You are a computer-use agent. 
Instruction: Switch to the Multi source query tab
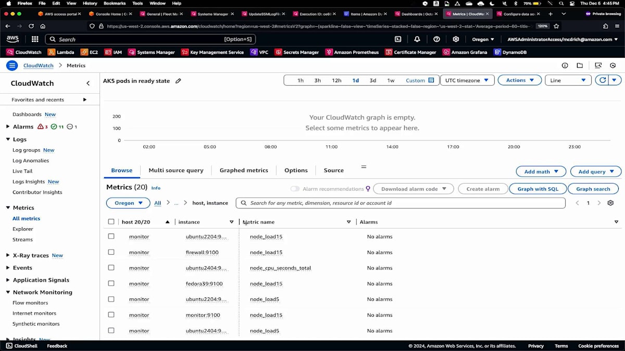176,170
